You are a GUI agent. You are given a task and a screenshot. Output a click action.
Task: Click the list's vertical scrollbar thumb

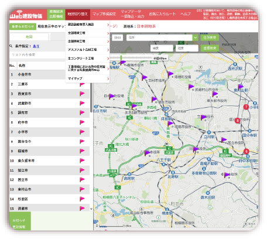(91, 98)
